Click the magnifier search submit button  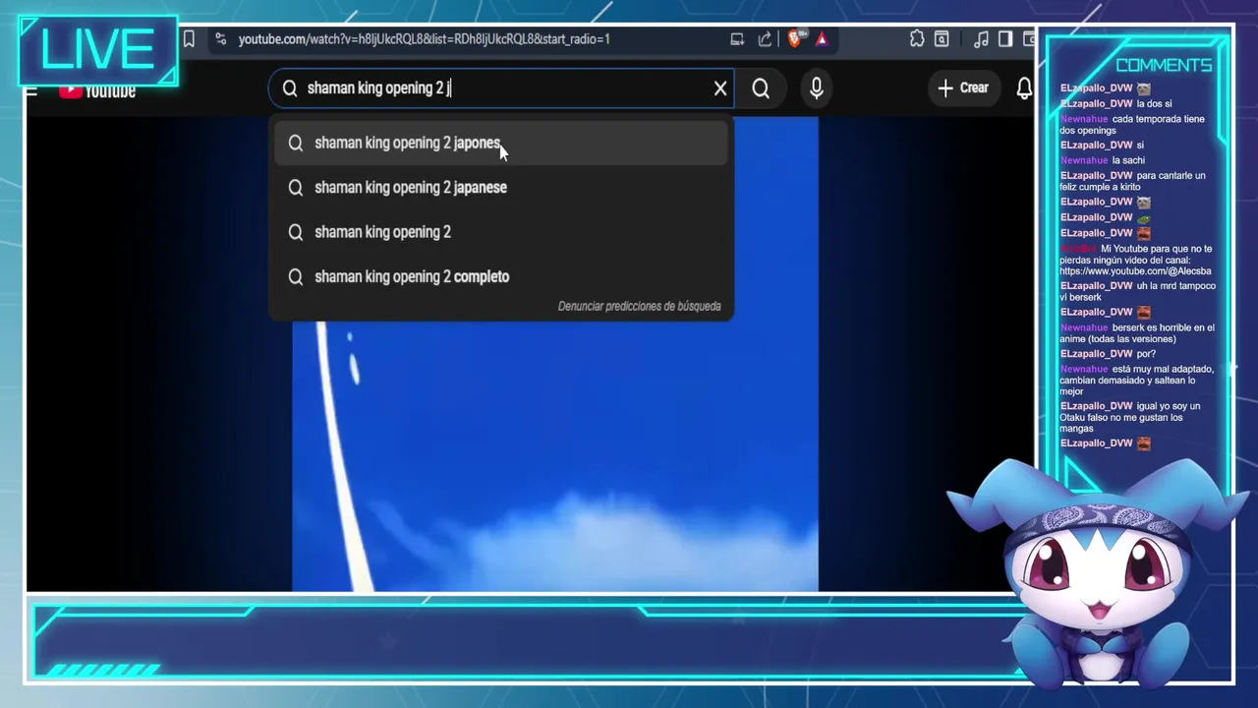pos(761,88)
